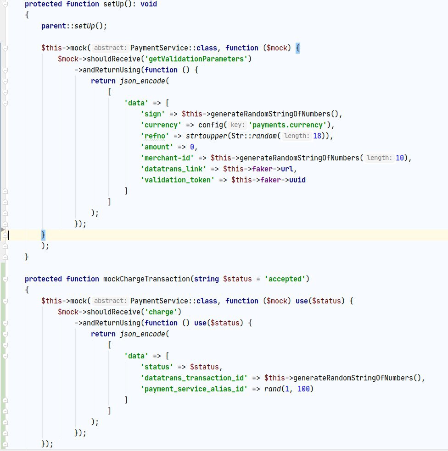
Task: Click the amount value 0
Action: 192,147
